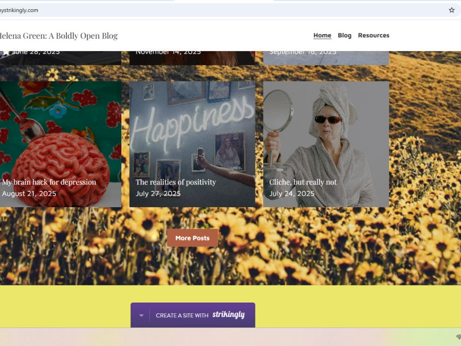Image resolution: width=461 pixels, height=346 pixels.
Task: Click the browser address bar URL
Action: [19, 10]
